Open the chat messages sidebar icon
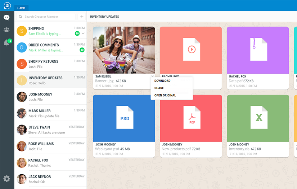The height and width of the screenshot is (189, 297). click(x=6, y=18)
